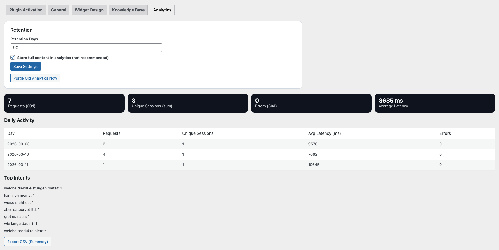Click the Unique Sessions (sum) card

tap(188, 103)
